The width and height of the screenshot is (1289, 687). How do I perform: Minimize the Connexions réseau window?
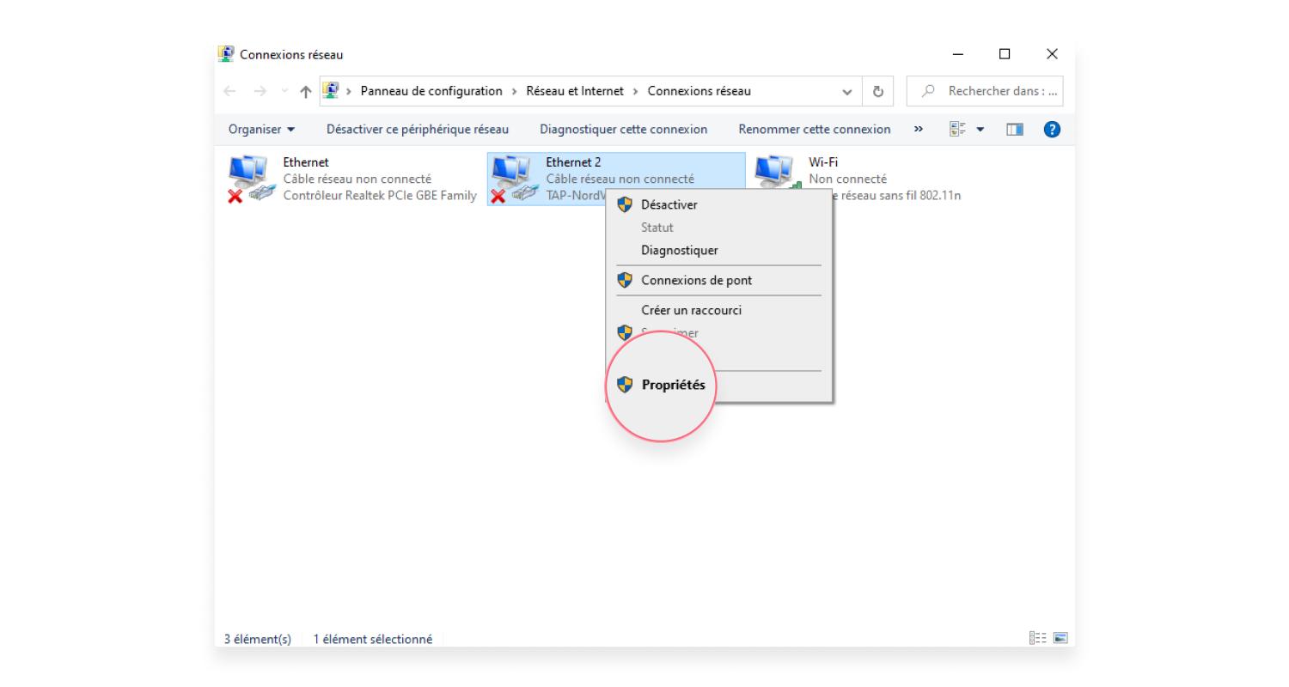(x=958, y=54)
